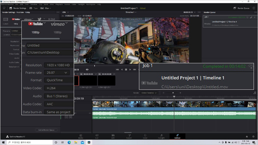Click the timeline playhead marker
This screenshot has width=258, height=145.
174,97
